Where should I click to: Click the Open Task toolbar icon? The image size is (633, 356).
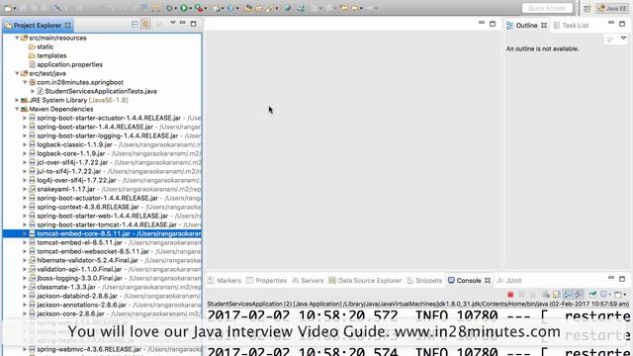point(258,8)
